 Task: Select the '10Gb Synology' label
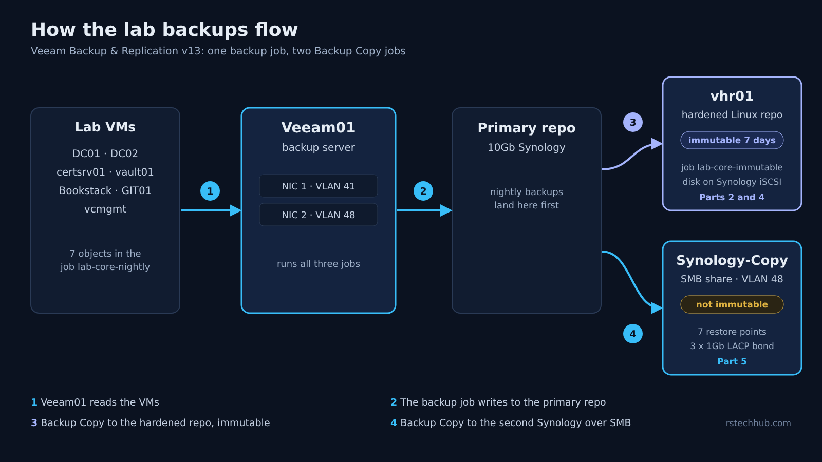[527, 147]
